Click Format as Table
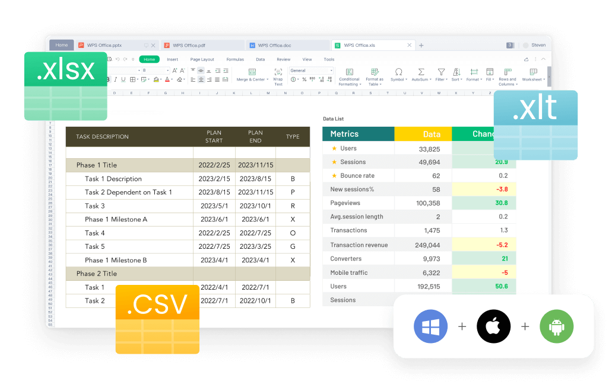This screenshot has height=385, width=612. click(375, 77)
